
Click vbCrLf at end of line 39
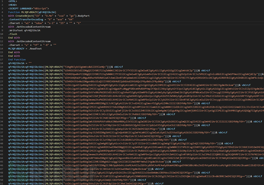(x=183, y=140)
